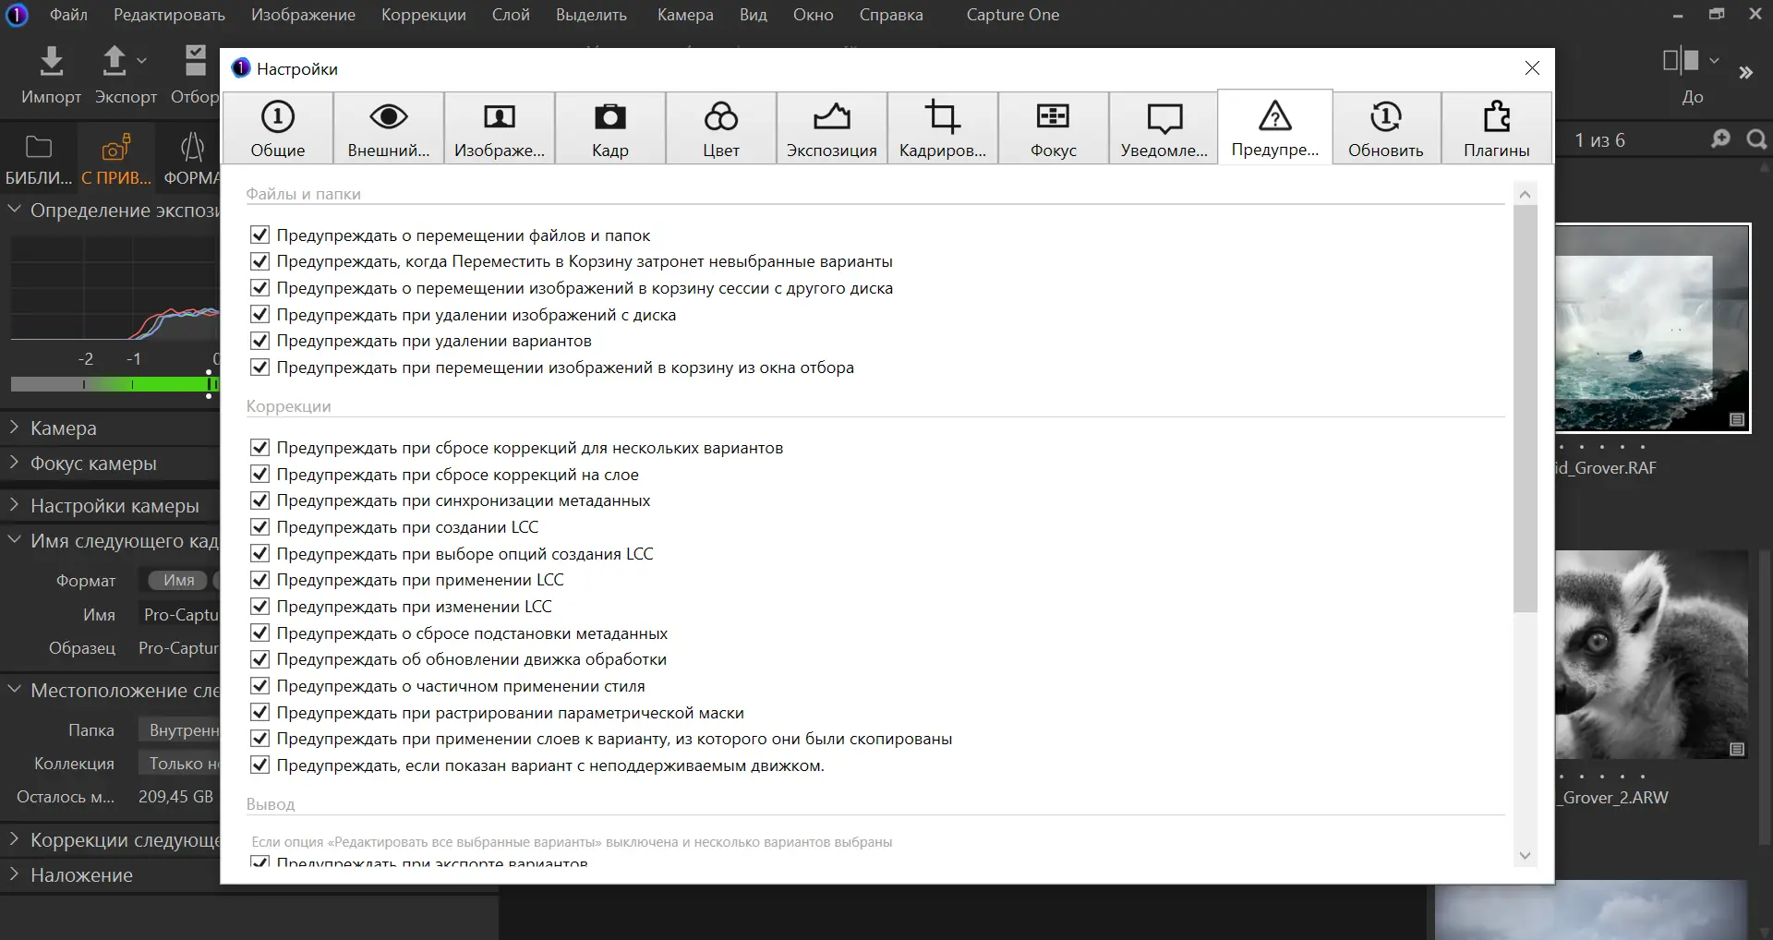Open the Update (Обновить) settings tab
Image resolution: width=1773 pixels, height=940 pixels.
tap(1386, 128)
